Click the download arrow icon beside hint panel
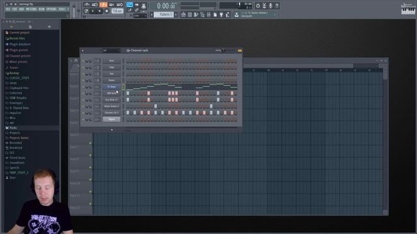 tap(237, 15)
